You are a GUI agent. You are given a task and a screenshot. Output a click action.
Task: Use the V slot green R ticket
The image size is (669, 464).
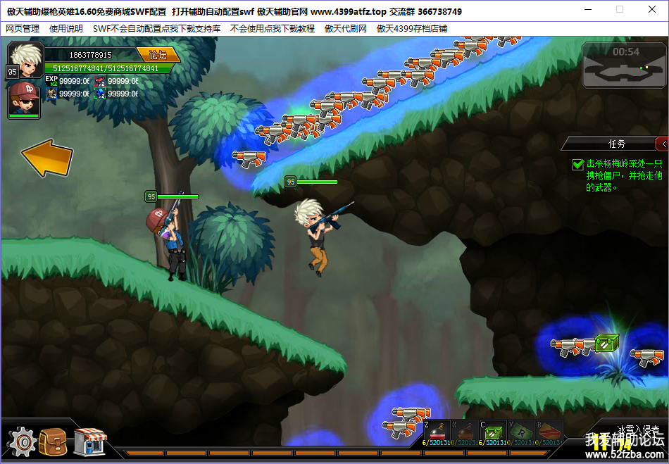[x=521, y=432]
